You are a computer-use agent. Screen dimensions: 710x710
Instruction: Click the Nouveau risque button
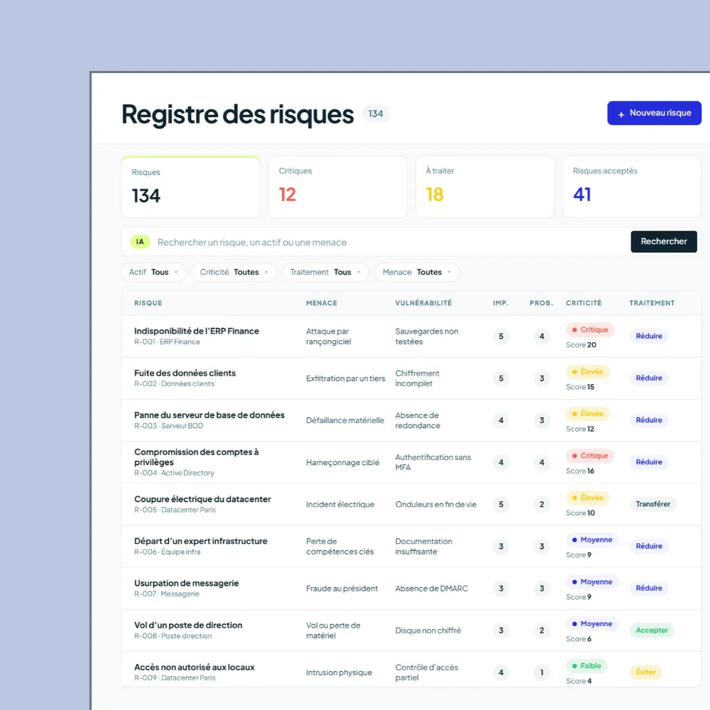click(654, 113)
